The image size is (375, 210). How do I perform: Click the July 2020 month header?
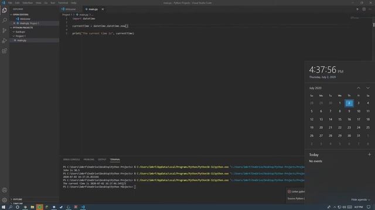click(x=315, y=88)
